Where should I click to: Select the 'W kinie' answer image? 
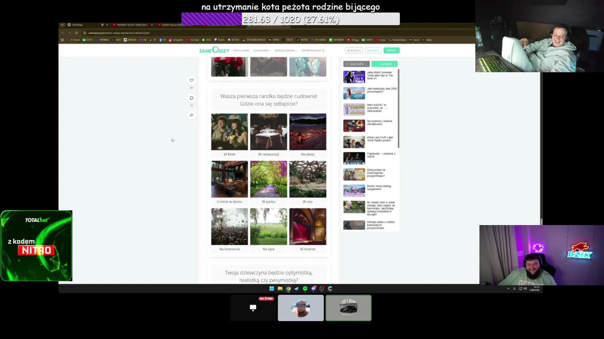click(x=229, y=132)
